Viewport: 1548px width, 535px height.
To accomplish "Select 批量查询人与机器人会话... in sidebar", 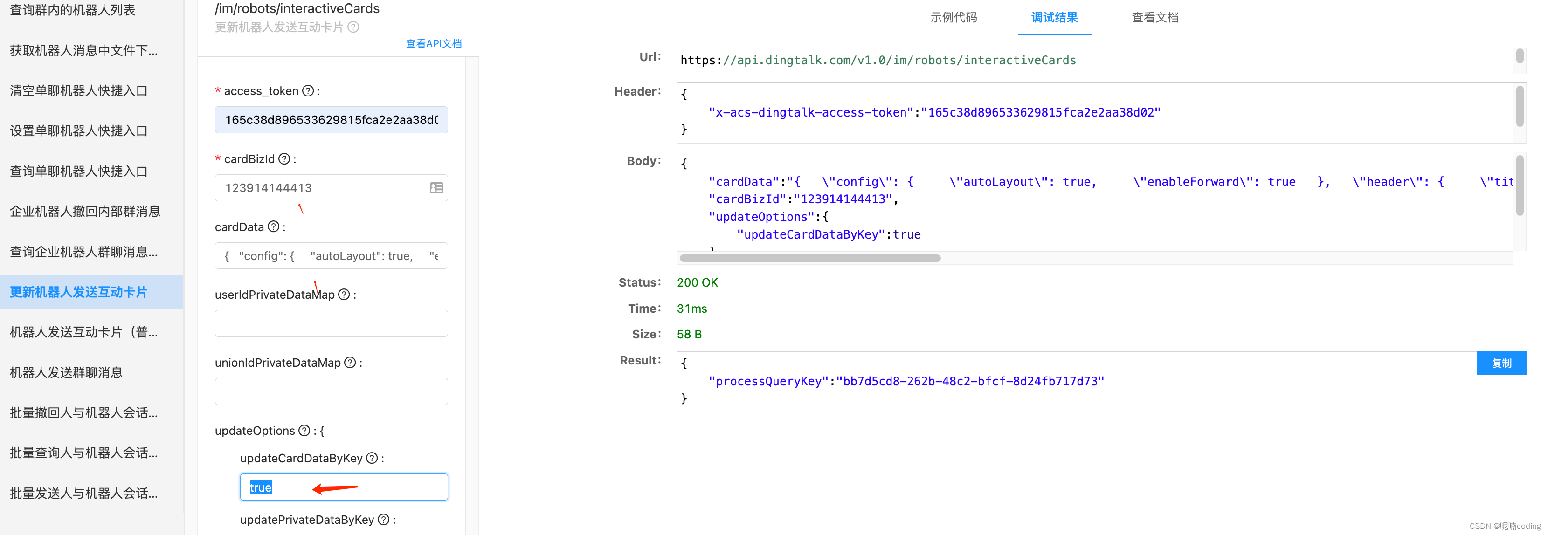I will coord(83,453).
